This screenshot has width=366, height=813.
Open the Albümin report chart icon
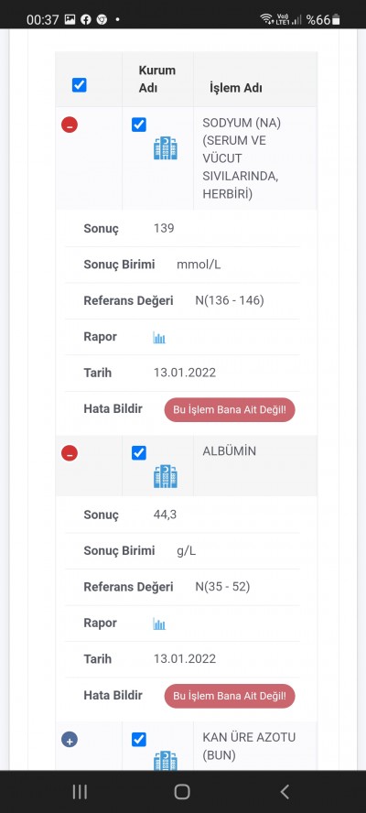(159, 623)
